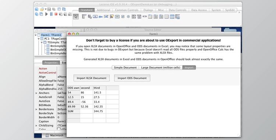Viewport: 276px width, 140px height.
Task: Click the Step Into icon
Action: point(61,14)
